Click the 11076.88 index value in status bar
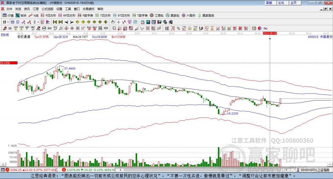The width and height of the screenshot is (333, 179). pyautogui.click(x=73, y=170)
